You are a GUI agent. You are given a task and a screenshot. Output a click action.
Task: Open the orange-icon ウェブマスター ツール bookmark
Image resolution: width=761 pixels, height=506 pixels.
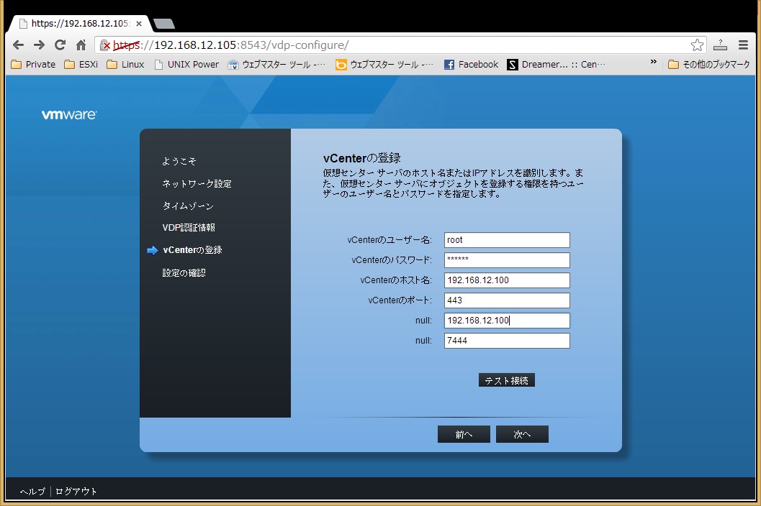384,65
